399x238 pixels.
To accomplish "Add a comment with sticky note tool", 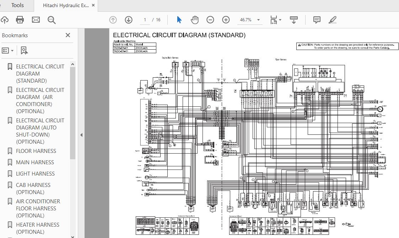I will 317,20.
